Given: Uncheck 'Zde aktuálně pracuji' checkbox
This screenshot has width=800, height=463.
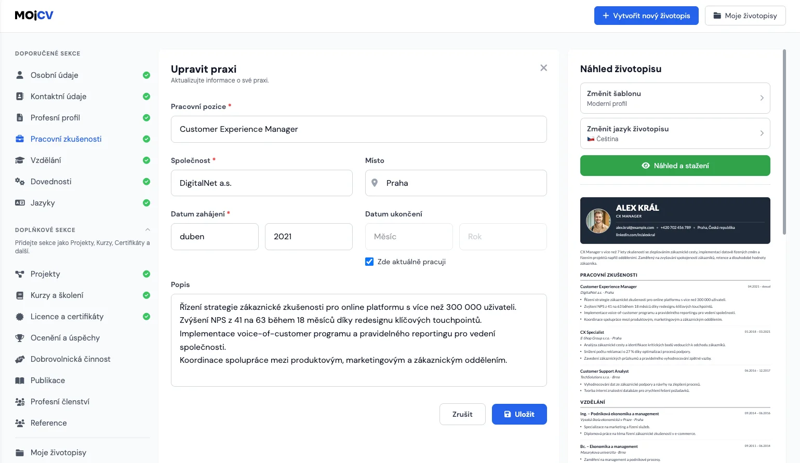Looking at the screenshot, I should tap(369, 262).
